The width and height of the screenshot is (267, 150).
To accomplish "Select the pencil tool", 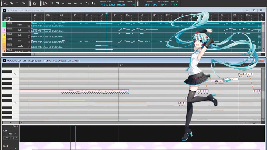I will (11, 3).
